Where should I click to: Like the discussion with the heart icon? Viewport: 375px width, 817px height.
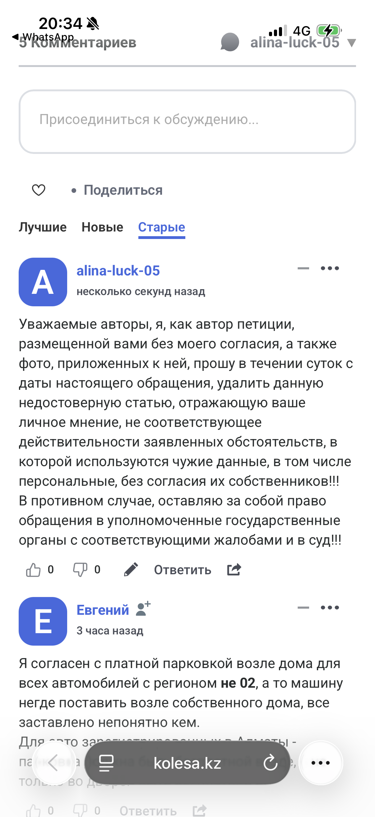[x=39, y=190]
